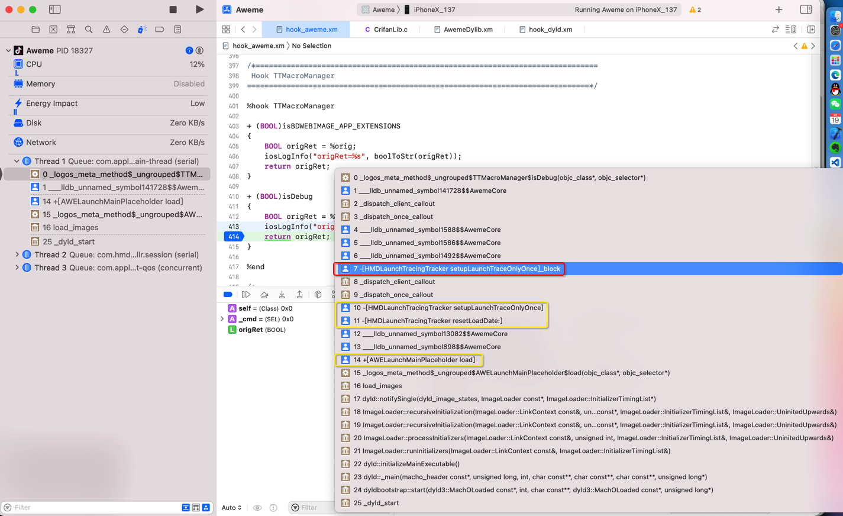Collapse Thread 1 disclosure triangle
This screenshot has height=516, width=843.
(17, 162)
